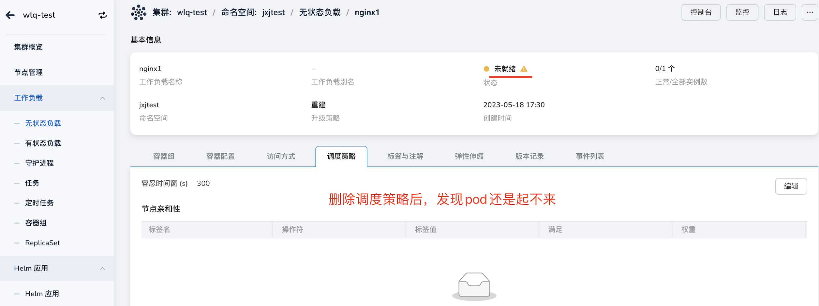Switch to 访问方式 tab
This screenshot has width=819, height=306.
tap(281, 156)
